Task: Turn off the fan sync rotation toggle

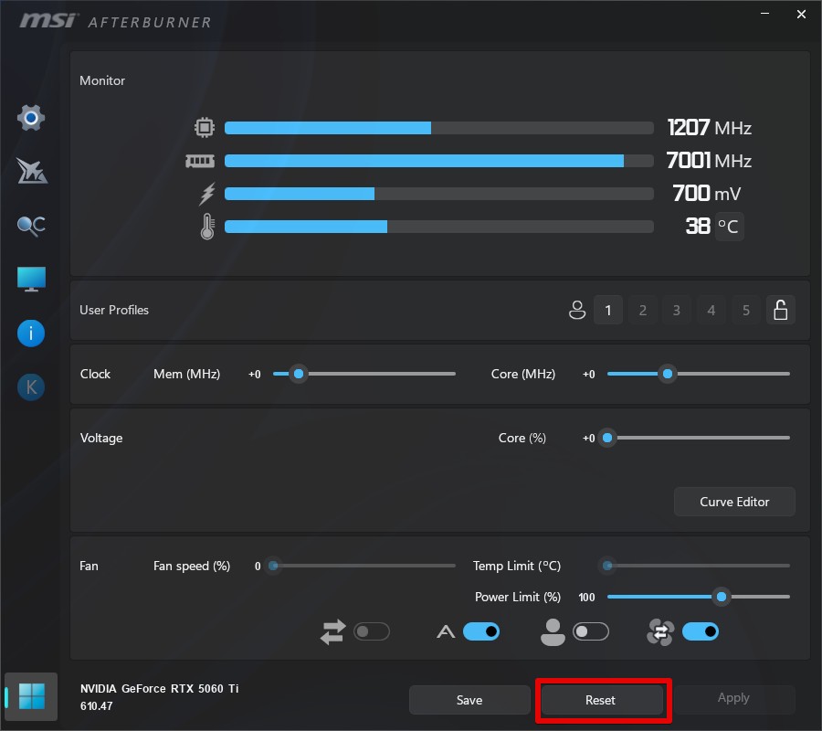Action: coord(701,632)
